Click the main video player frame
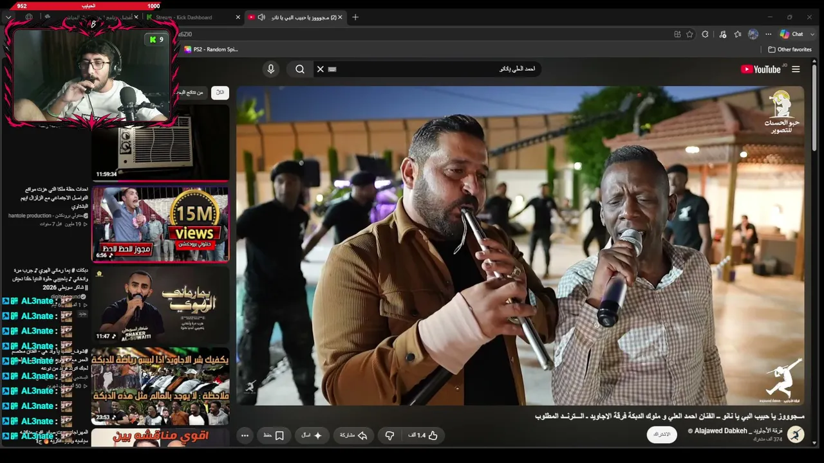The height and width of the screenshot is (463, 824). click(x=520, y=246)
